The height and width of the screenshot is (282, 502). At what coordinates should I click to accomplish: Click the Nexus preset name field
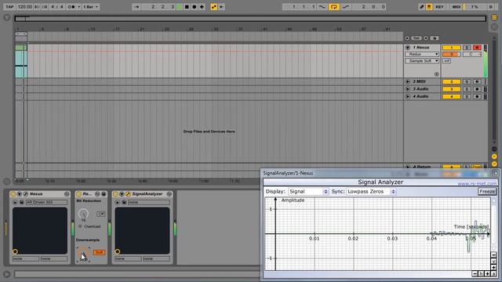click(x=46, y=202)
